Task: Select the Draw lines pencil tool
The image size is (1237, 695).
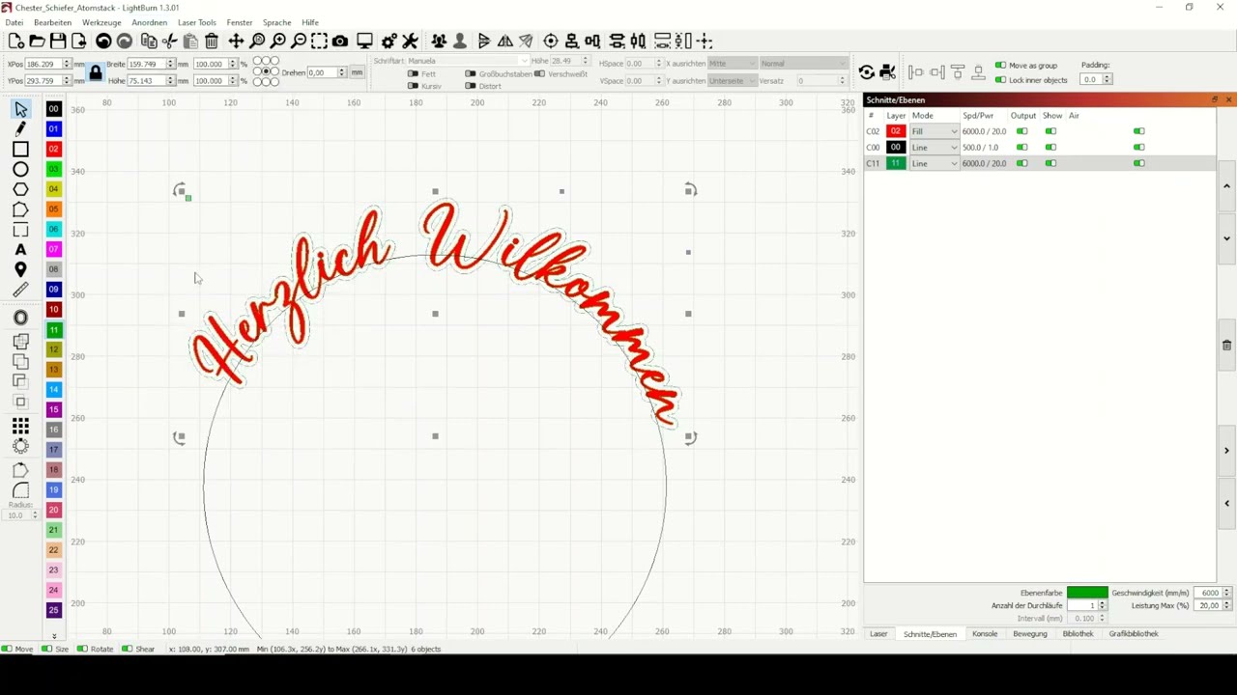Action: coord(20,128)
